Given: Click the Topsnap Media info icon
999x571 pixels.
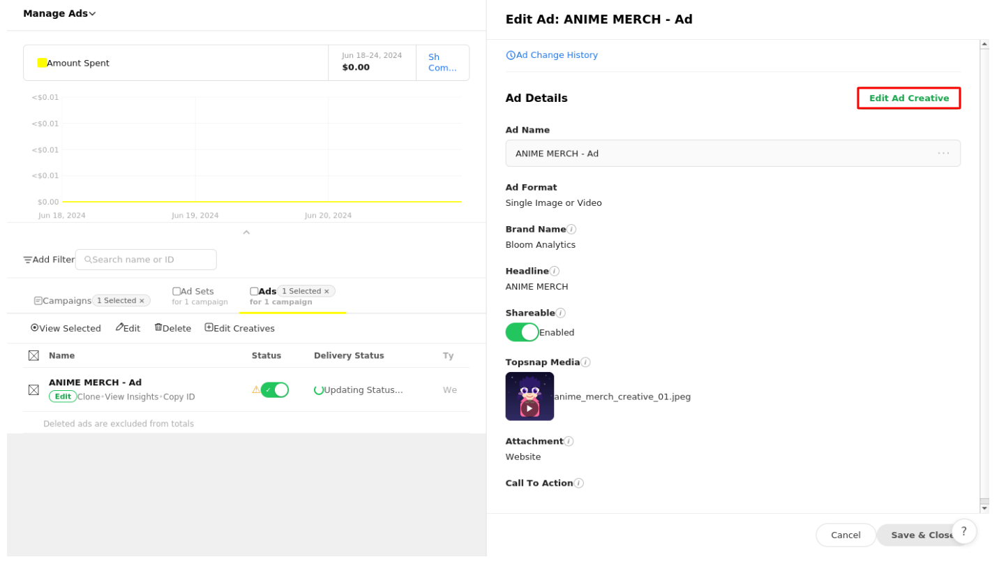Looking at the screenshot, I should point(585,362).
